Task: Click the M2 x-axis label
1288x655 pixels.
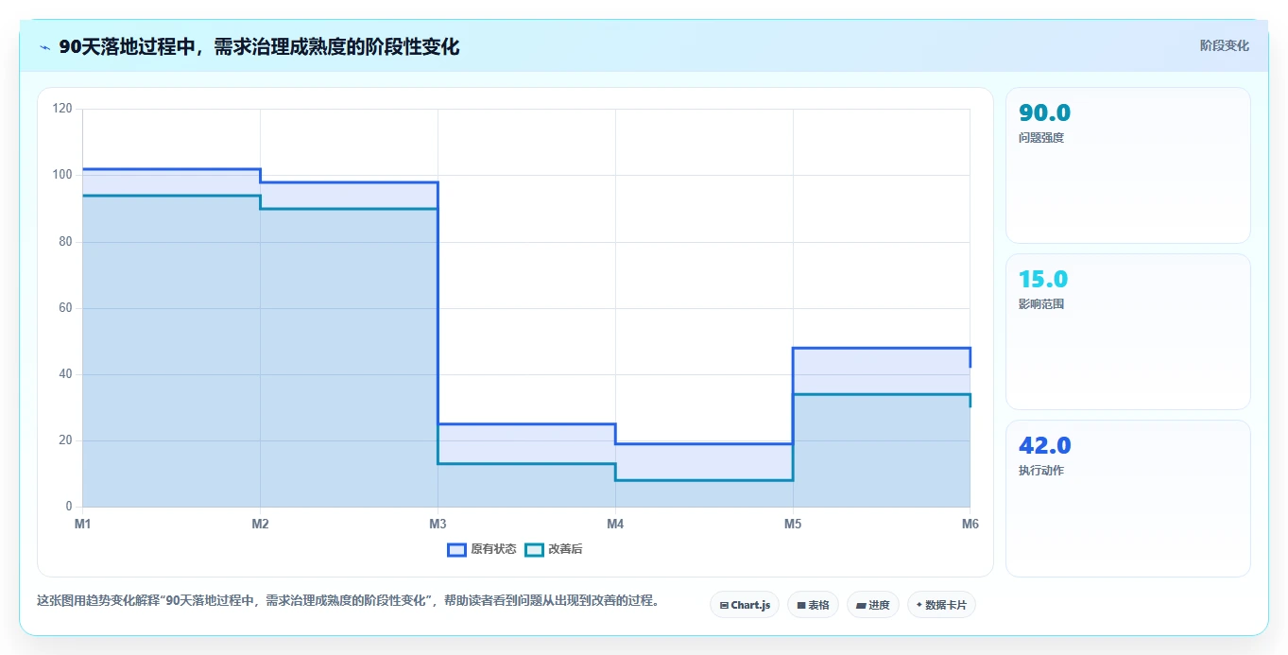Action: coord(260,524)
